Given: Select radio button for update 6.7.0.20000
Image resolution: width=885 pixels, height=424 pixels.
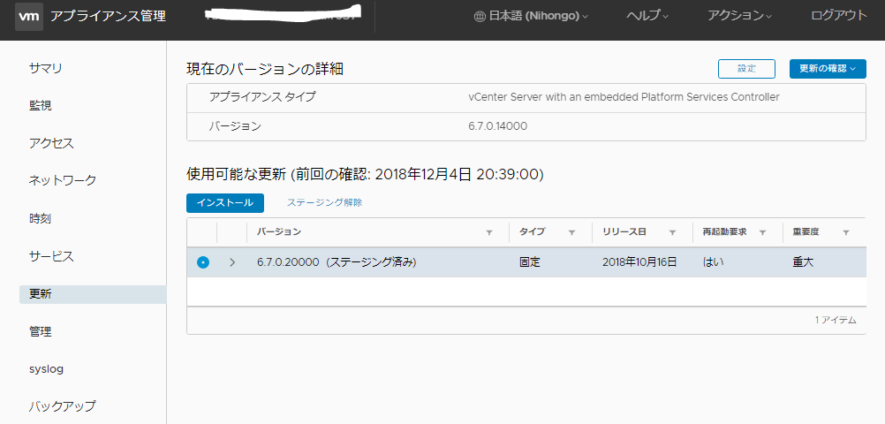Looking at the screenshot, I should 203,262.
